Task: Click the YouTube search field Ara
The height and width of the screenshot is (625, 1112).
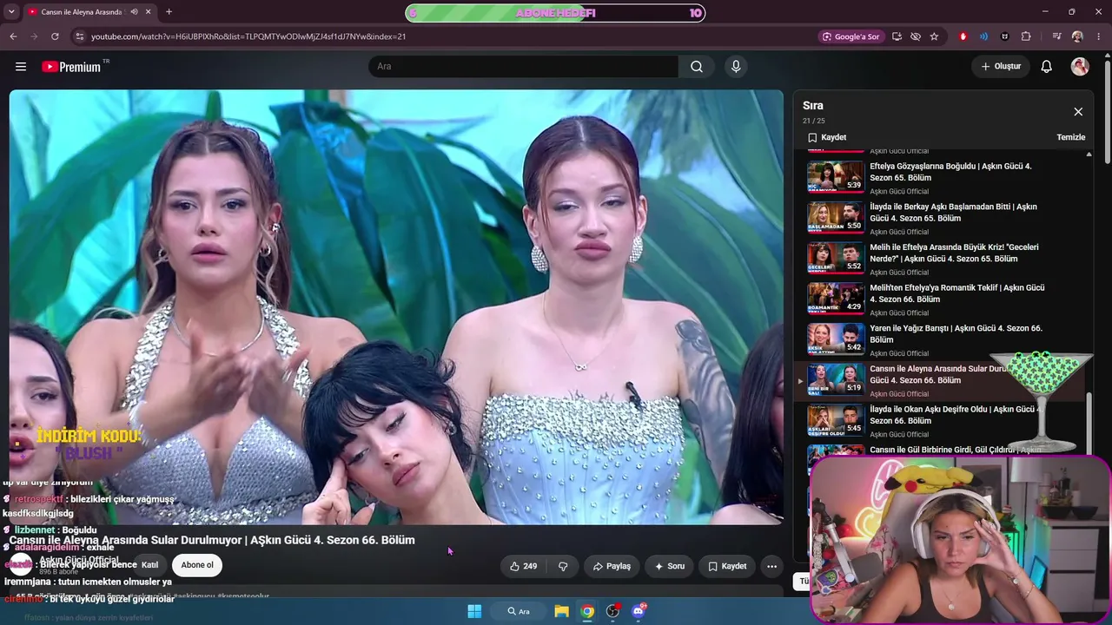Action: 523,67
